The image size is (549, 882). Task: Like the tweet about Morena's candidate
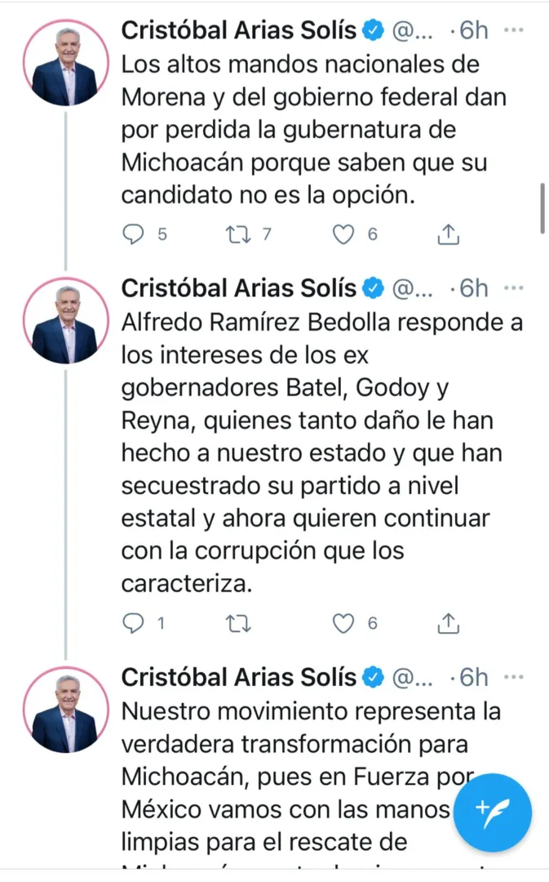point(344,234)
